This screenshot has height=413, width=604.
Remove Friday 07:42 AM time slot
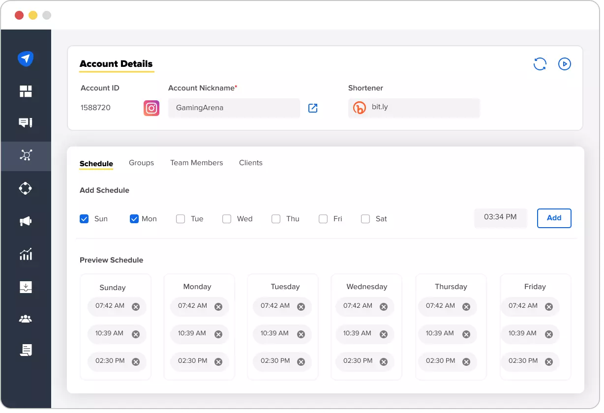549,307
